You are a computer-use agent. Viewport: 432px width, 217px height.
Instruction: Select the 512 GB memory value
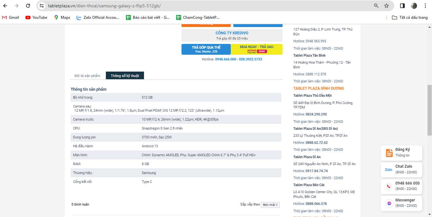(x=147, y=97)
